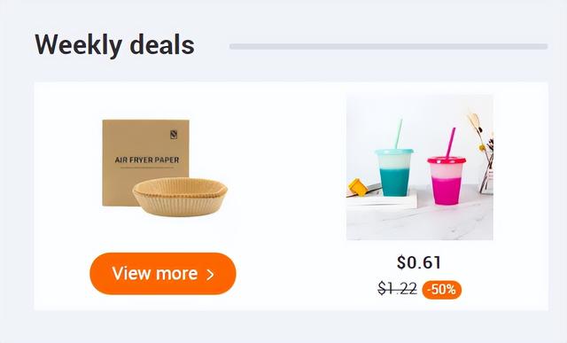567x343 pixels.
Task: Click the pink cup with pink straw
Action: 447,181
